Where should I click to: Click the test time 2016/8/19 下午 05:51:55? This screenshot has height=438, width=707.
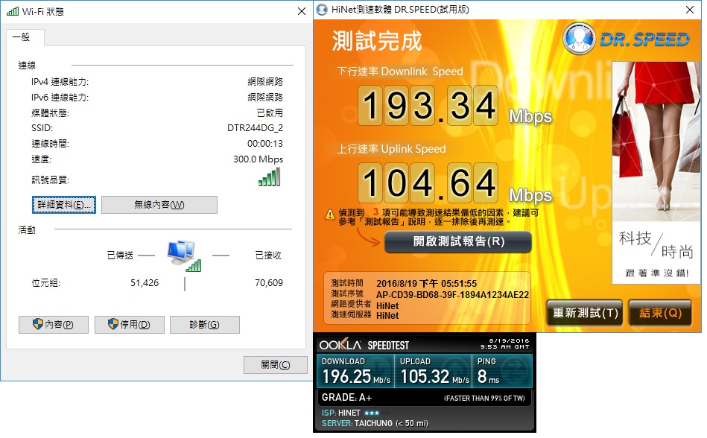click(427, 284)
